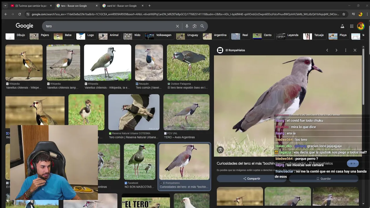This screenshot has width=370, height=208.
Task: Open more options in preview panel
Action: (x=346, y=50)
